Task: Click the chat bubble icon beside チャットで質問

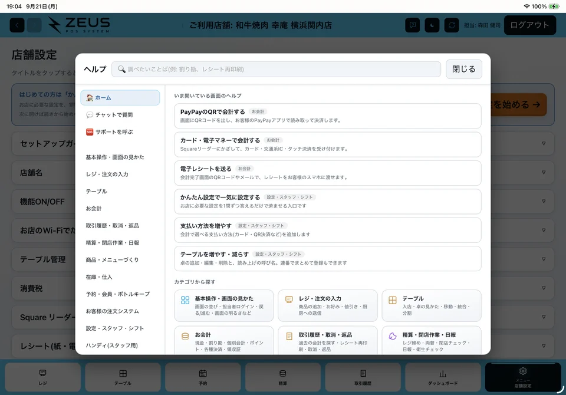Action: click(x=90, y=115)
